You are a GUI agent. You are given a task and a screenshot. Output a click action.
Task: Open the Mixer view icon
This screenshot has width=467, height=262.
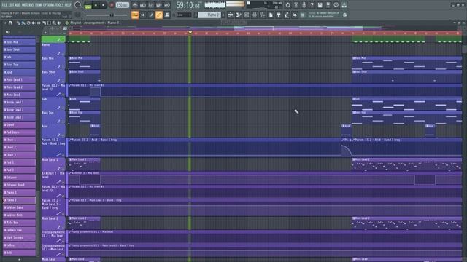[255, 15]
